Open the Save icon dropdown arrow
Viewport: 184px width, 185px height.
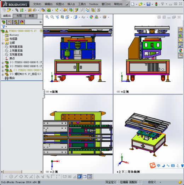[x=152, y=5]
